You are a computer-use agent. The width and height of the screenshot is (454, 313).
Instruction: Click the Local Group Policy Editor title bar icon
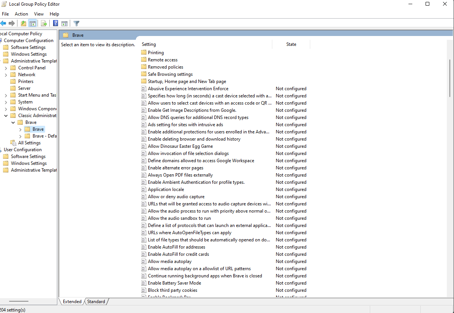tap(4, 4)
